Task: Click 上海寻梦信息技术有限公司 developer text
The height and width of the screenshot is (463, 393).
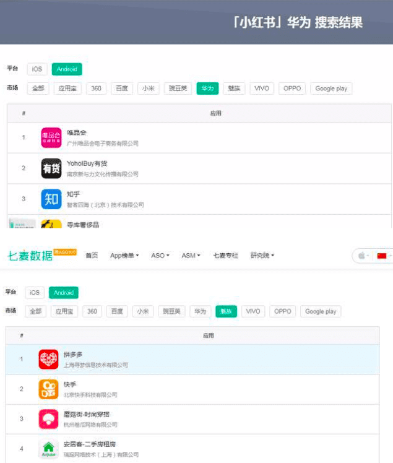Action: 96,365
